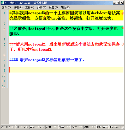Click the blue heading '#### 看来notepad3多标签'
Image resolution: width=125 pixels, height=130 pixels.
(x=47, y=60)
